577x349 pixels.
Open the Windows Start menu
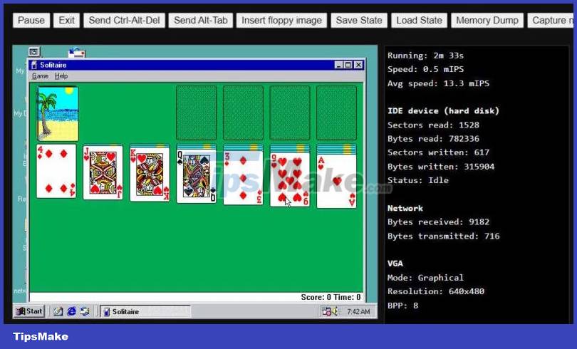[x=29, y=311]
